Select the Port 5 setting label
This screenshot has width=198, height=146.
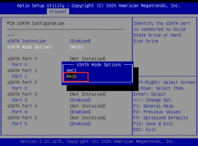pyautogui.click(x=20, y=124)
